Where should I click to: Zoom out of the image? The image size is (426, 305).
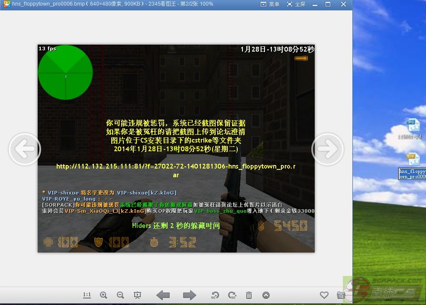(120, 295)
